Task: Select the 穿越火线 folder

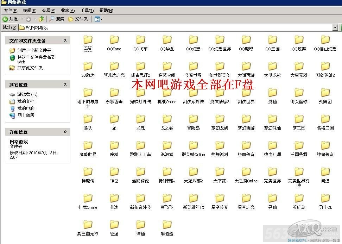Action: 167,70
